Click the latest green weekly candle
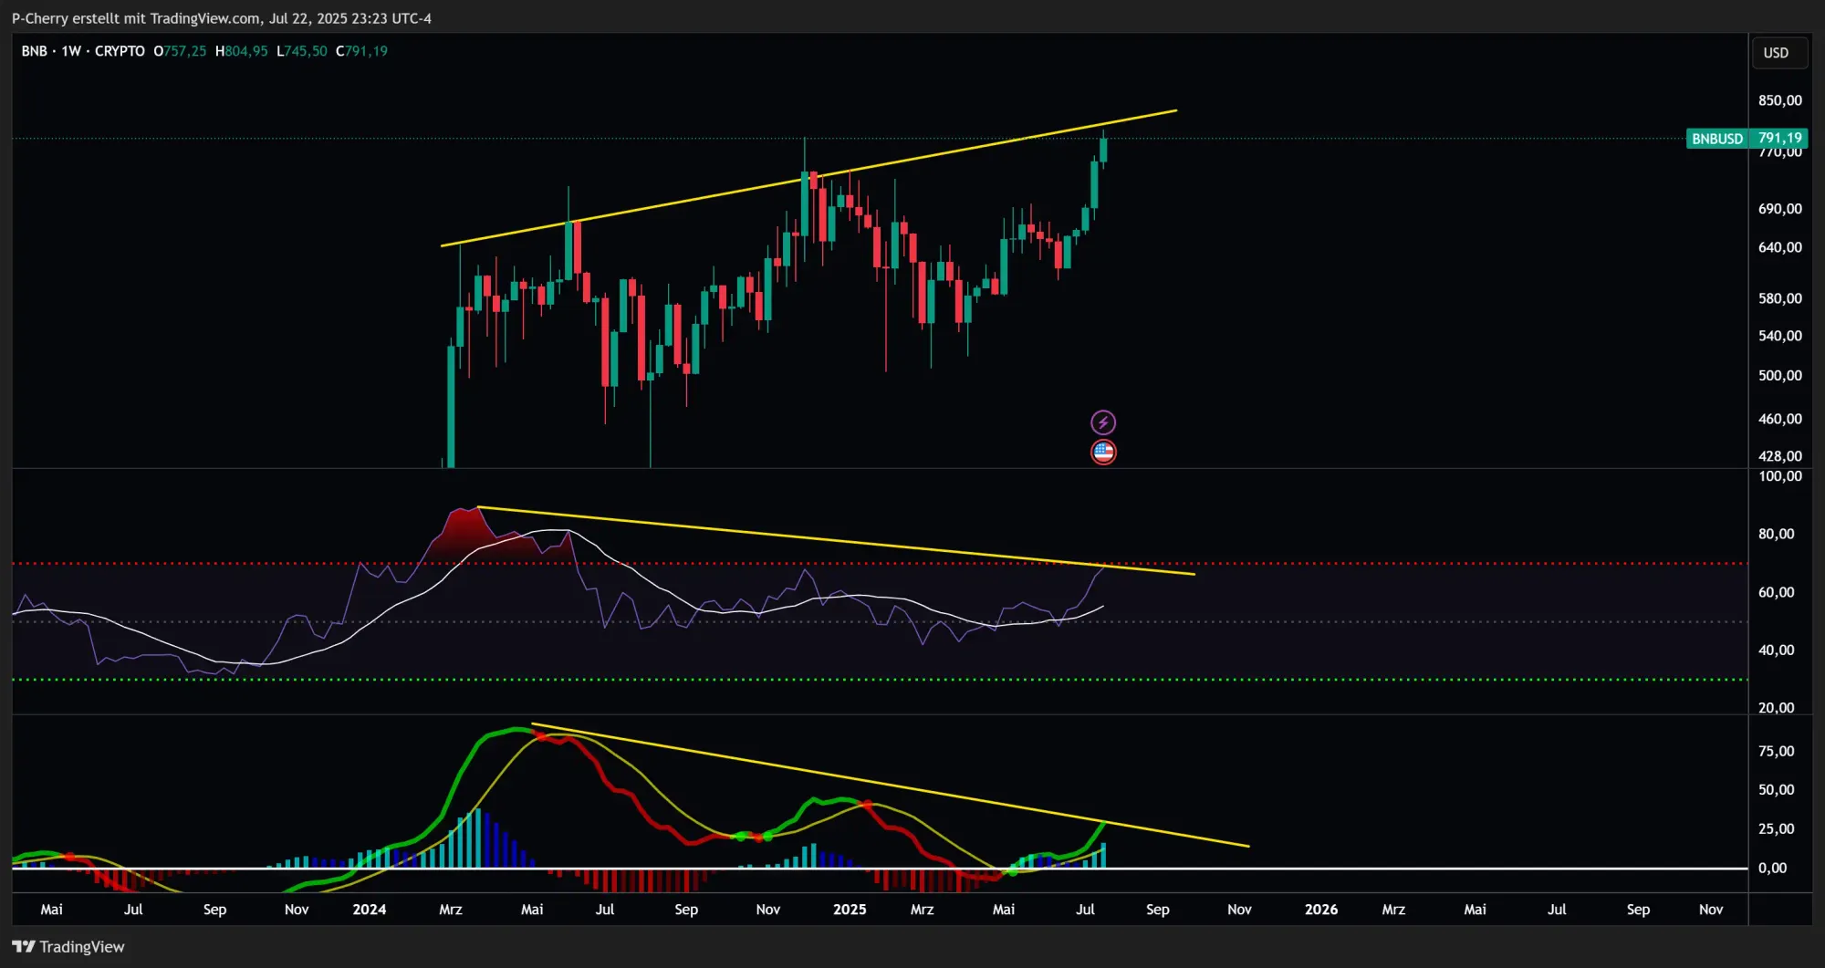Viewport: 1825px width, 968px height. coord(1103,149)
